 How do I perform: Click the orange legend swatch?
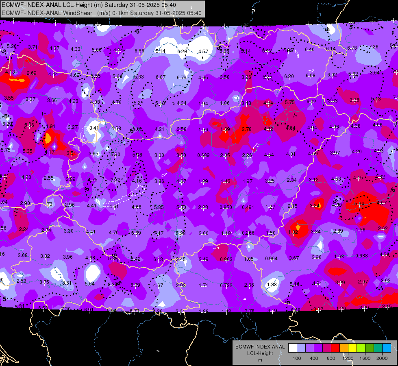[x=344, y=348]
